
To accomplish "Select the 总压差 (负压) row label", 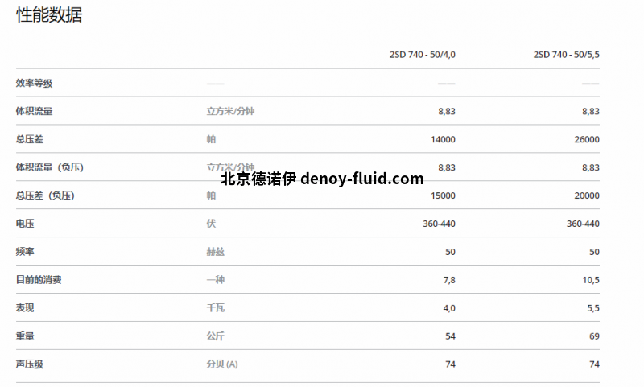I will coord(50,196).
